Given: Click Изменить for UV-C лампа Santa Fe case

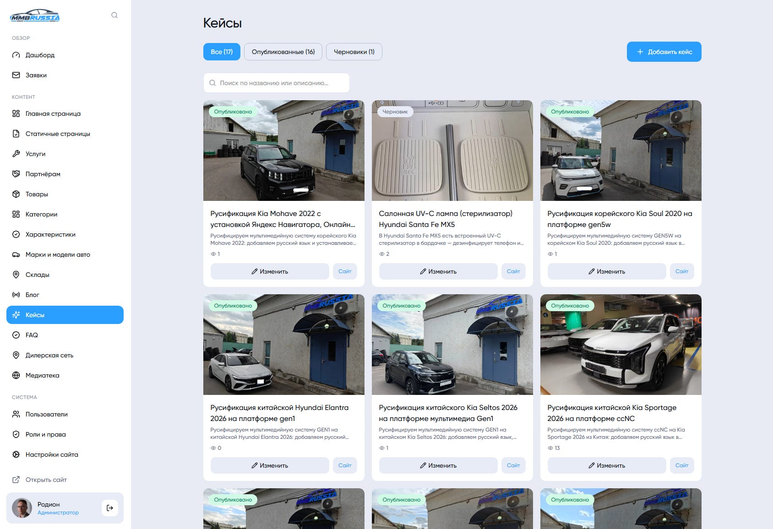Looking at the screenshot, I should 438,271.
